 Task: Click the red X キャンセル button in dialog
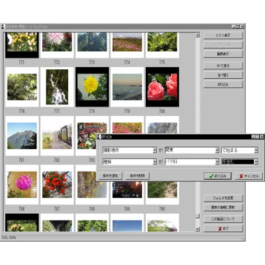249,176
